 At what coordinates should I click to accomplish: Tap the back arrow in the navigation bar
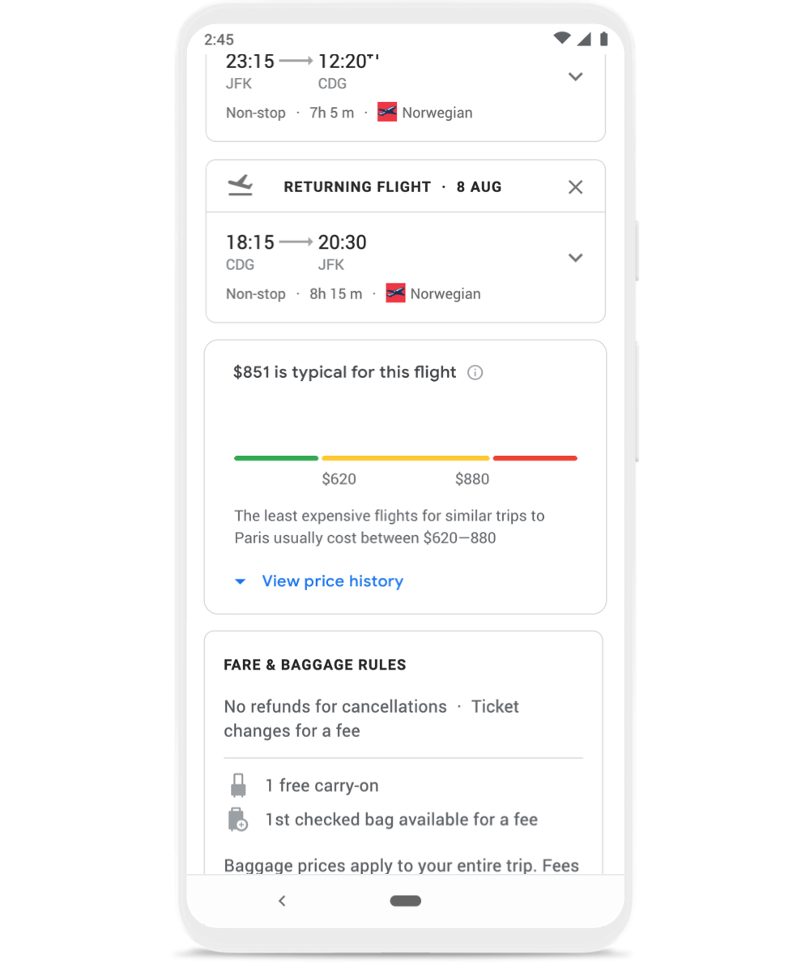click(x=282, y=900)
